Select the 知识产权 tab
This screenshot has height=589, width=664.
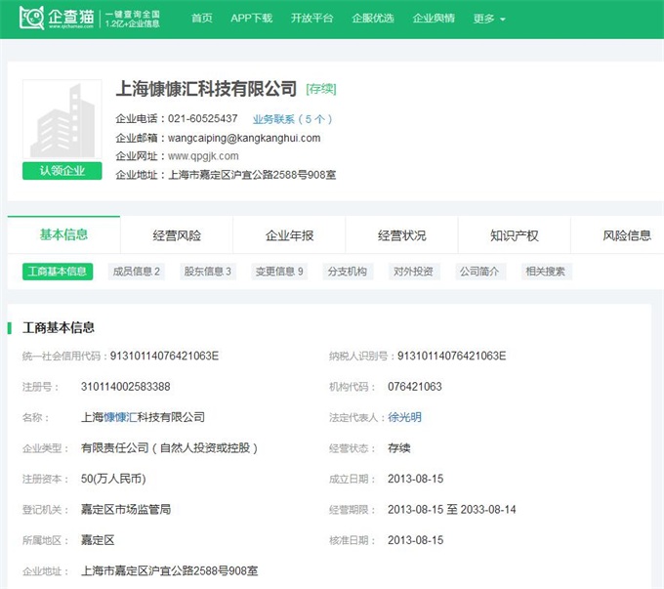pos(515,235)
